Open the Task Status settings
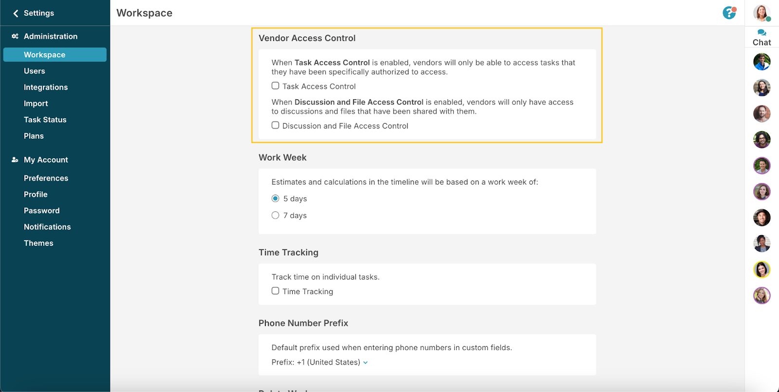The height and width of the screenshot is (392, 779). click(x=45, y=120)
